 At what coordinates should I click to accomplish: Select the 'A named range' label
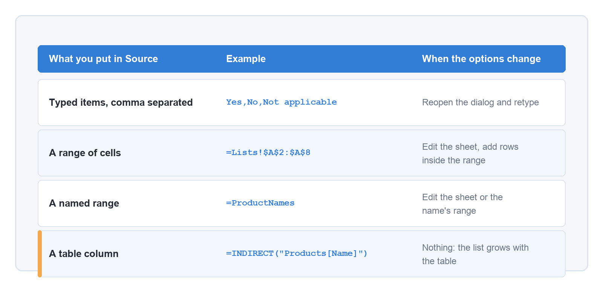(84, 203)
